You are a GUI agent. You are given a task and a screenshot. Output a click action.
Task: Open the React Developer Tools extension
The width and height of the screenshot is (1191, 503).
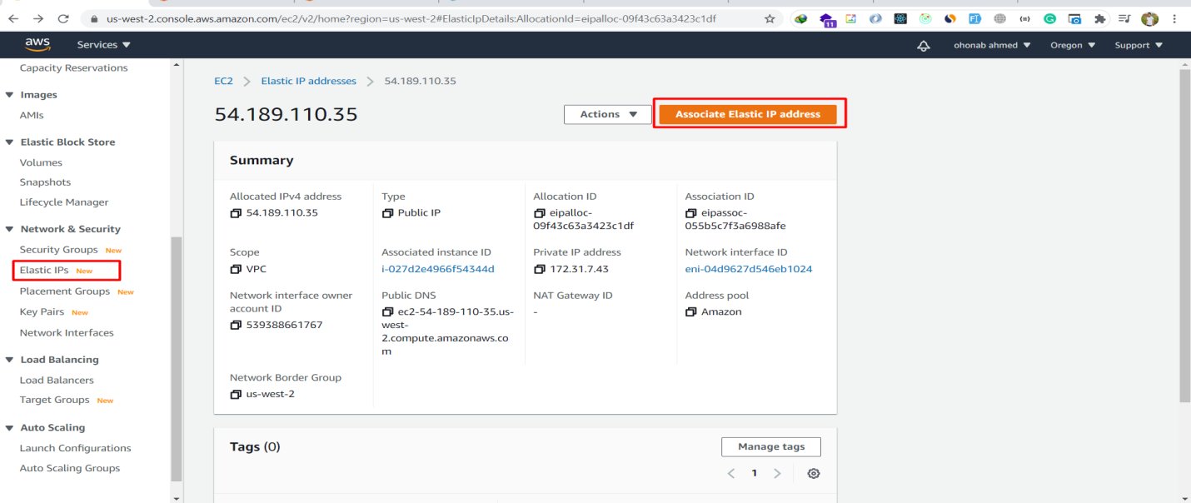(x=900, y=18)
